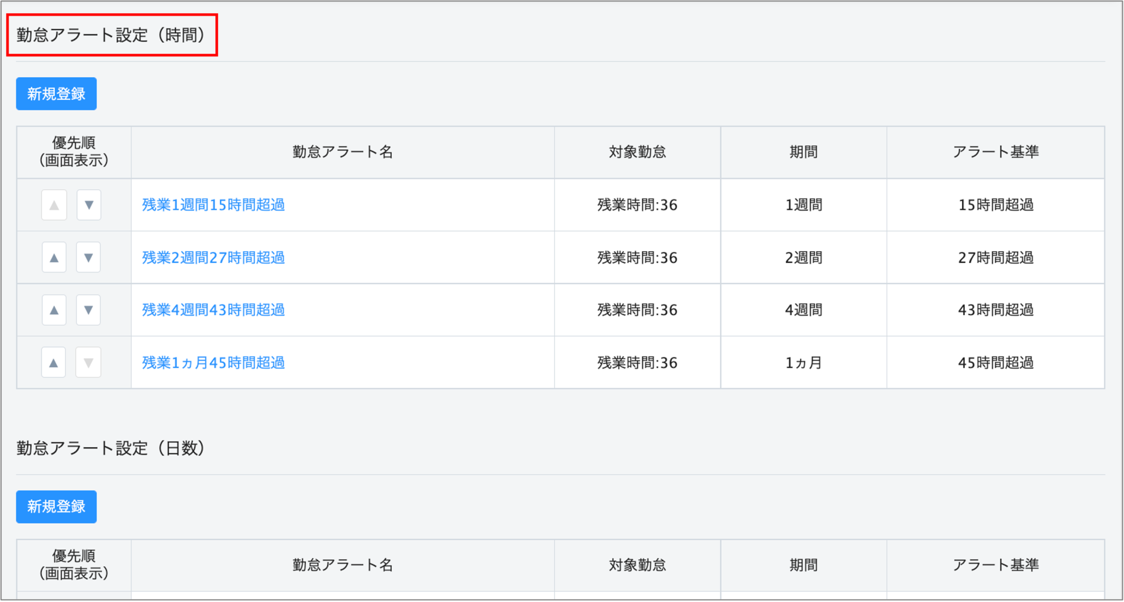Click 対象勤怠 column header in time table
Screen dimensions: 1124x602
click(637, 152)
